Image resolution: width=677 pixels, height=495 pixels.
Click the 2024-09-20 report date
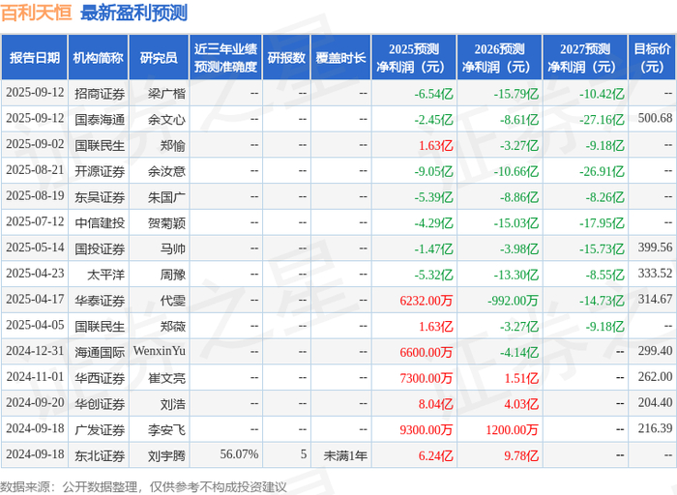(x=35, y=402)
